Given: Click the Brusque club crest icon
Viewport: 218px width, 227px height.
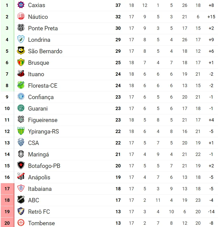Looking at the screenshot, I should point(21,62).
